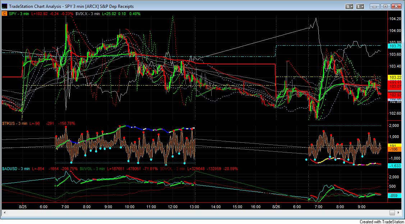Click the red 102.92 last price marker
The height and width of the screenshot is (224, 405).
[x=395, y=95]
